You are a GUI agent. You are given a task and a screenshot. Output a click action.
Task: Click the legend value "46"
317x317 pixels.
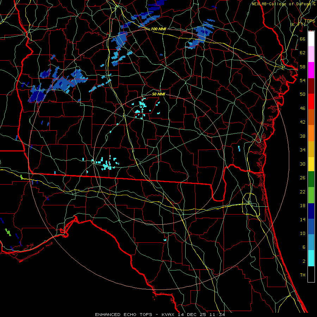[303, 108]
